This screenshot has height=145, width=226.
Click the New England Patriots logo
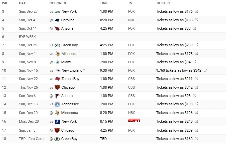[57, 71]
